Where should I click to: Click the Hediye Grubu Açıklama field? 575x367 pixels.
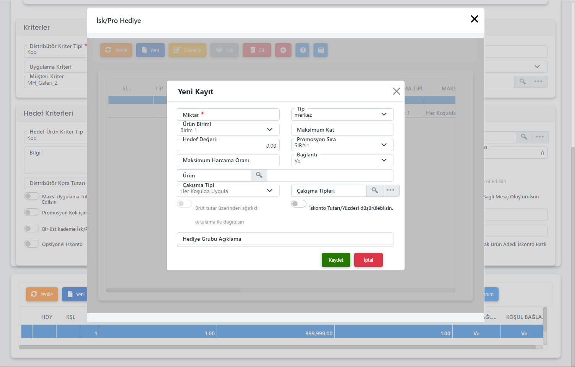point(285,239)
